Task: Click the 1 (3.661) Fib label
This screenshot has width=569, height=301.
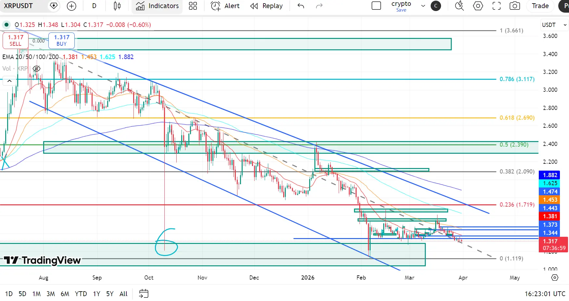Action: pyautogui.click(x=512, y=30)
